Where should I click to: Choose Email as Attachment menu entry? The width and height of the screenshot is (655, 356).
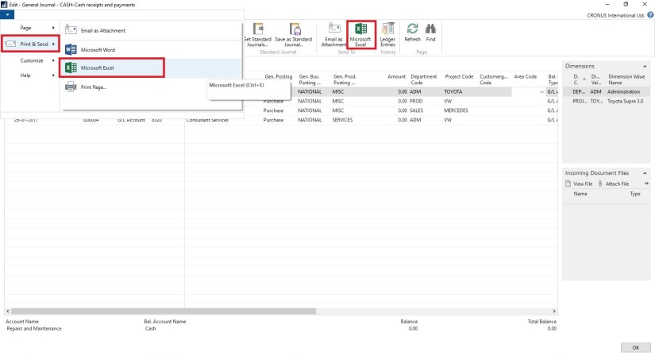click(102, 31)
